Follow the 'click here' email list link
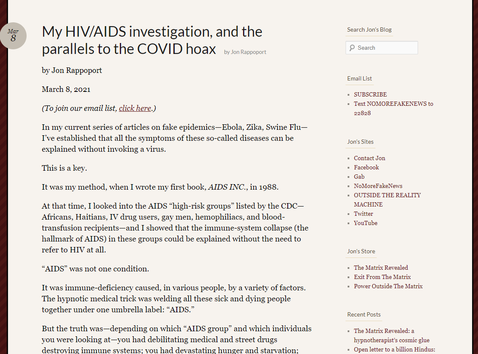 [x=135, y=108]
